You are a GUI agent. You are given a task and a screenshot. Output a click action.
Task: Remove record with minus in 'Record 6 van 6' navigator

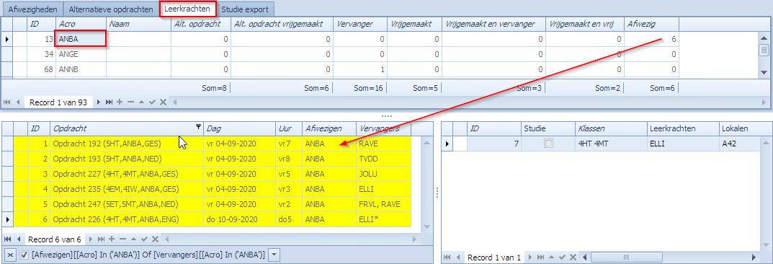[122, 239]
